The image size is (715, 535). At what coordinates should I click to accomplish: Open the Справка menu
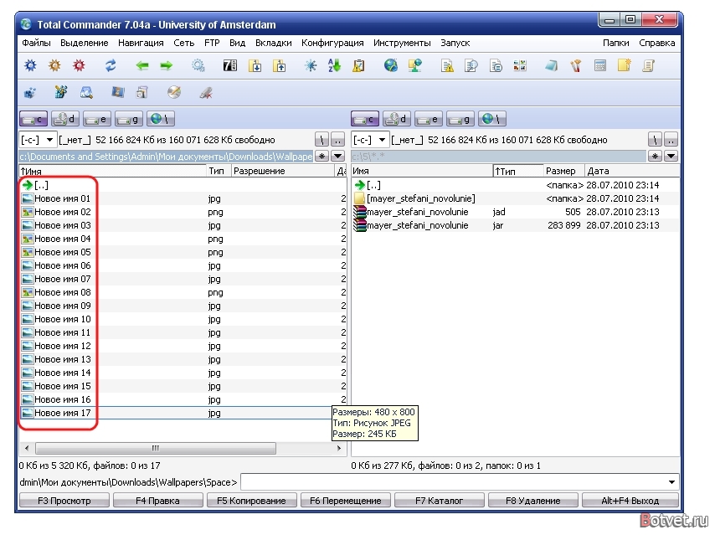click(656, 43)
